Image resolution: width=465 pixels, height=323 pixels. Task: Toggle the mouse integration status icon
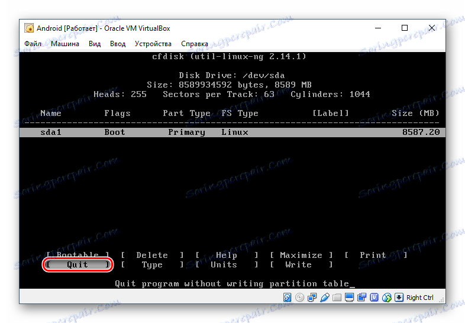387,297
